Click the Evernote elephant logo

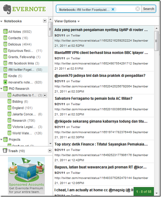coord(7,9)
